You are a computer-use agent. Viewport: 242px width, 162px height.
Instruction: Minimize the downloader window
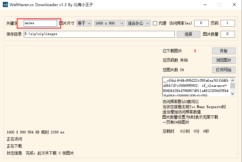[205, 4]
